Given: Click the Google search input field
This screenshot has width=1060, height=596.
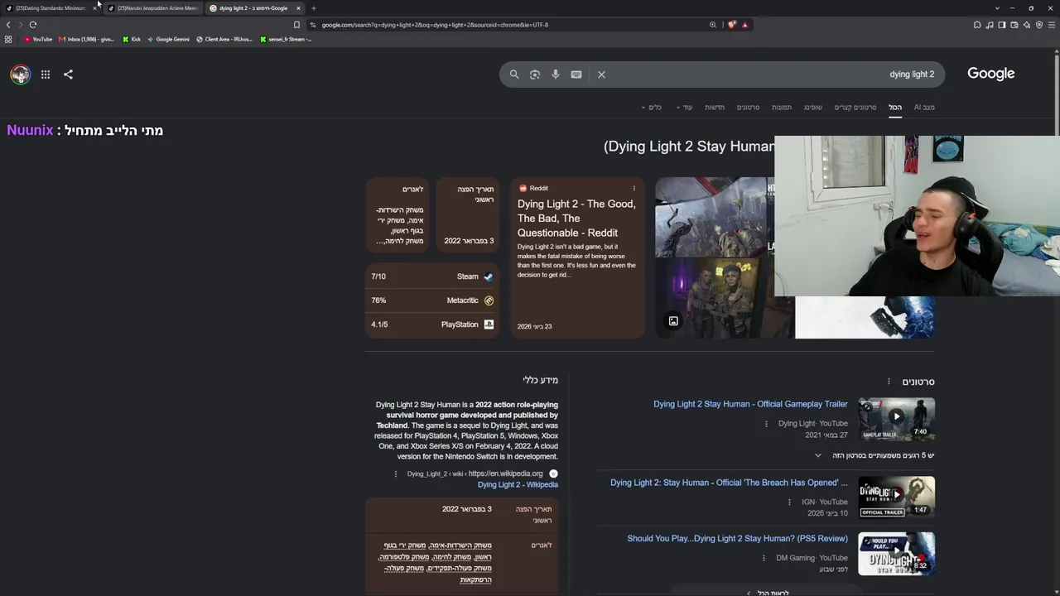Looking at the screenshot, I should pyautogui.click(x=774, y=74).
